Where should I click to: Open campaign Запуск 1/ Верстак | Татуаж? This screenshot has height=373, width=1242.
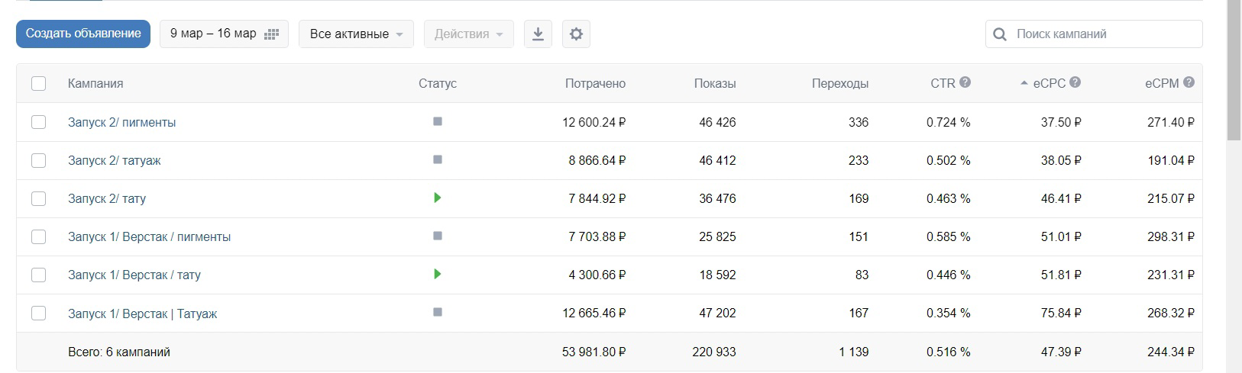pos(142,314)
